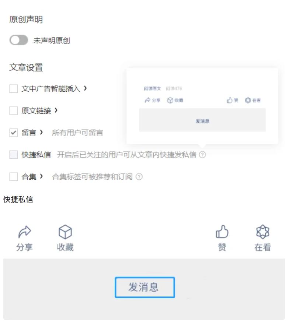Expand the 留言 options chevron
The height and width of the screenshot is (324, 289).
pos(41,132)
